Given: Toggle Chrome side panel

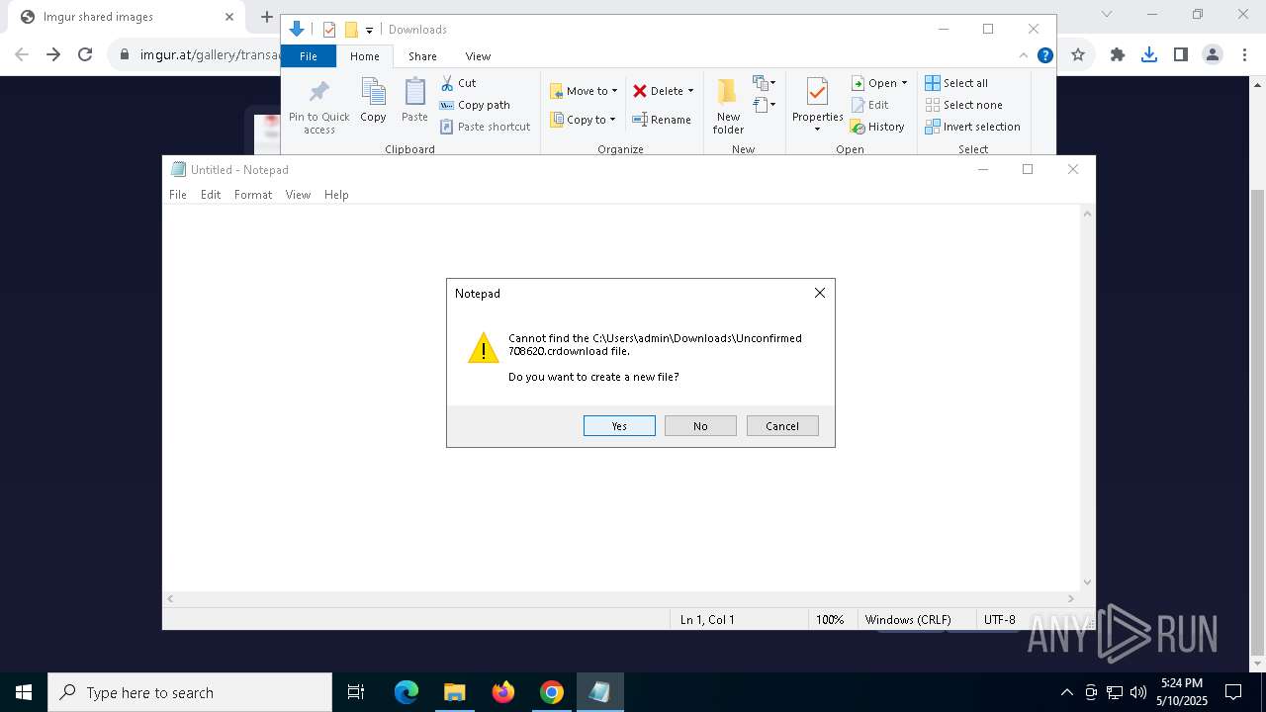Looking at the screenshot, I should (1181, 54).
